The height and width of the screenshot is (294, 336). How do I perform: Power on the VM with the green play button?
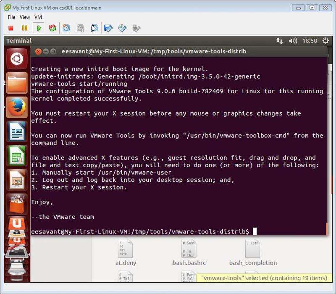[x=39, y=28]
